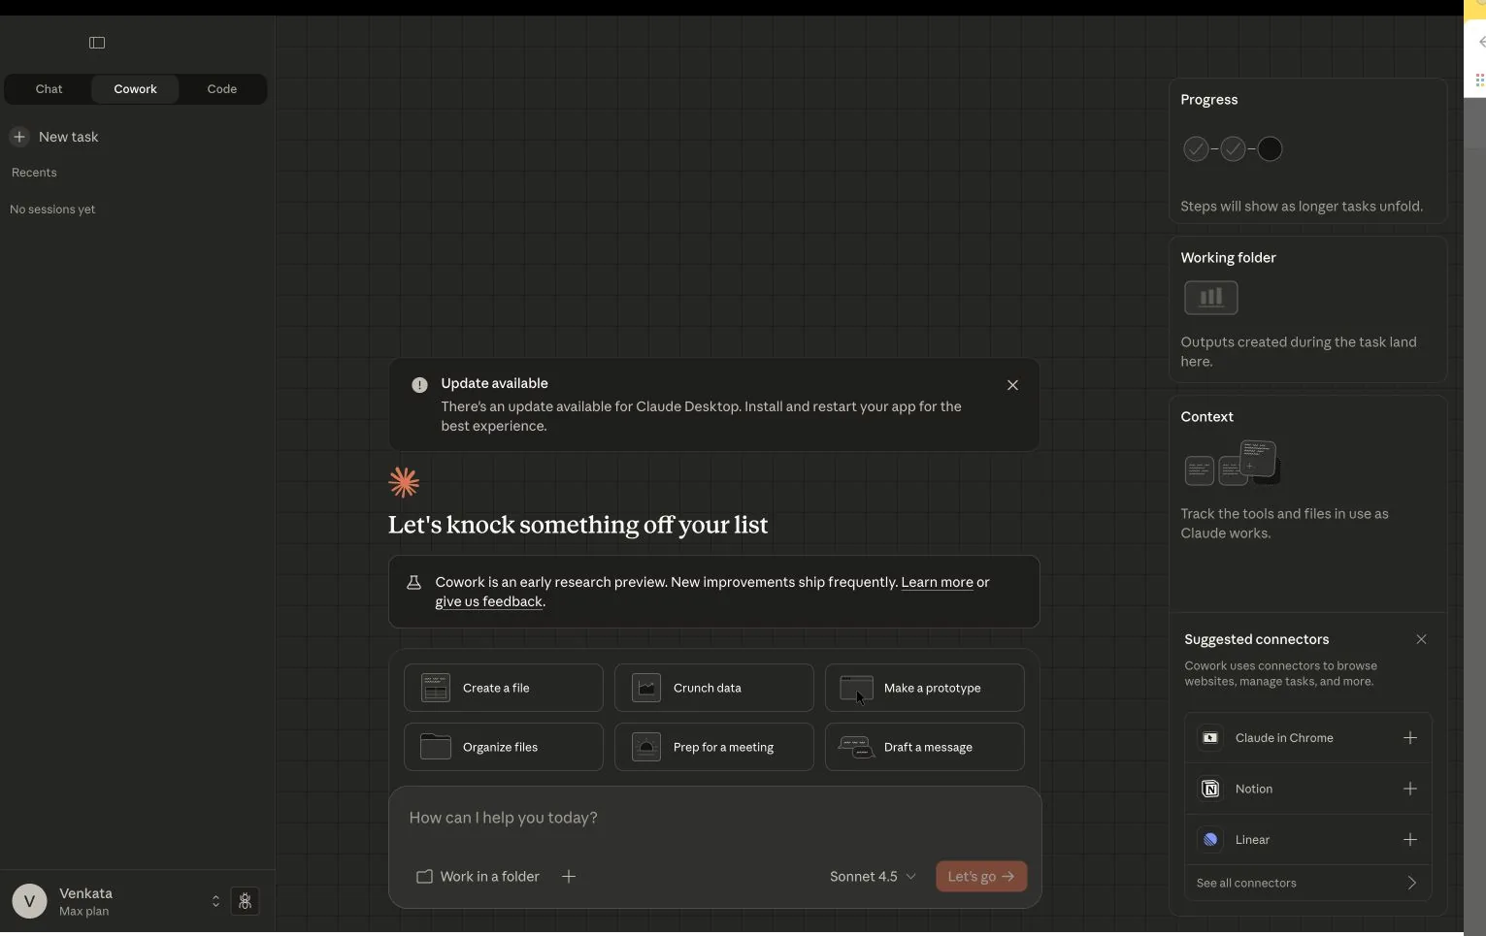The height and width of the screenshot is (936, 1486).
Task: Click the Working folder bar chart icon
Action: [1210, 298]
